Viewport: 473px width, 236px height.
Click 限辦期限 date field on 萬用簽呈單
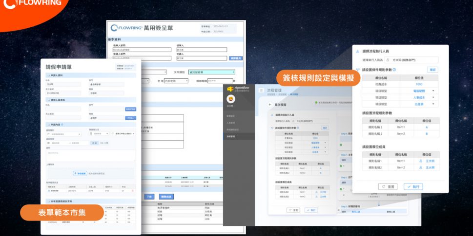(220, 81)
